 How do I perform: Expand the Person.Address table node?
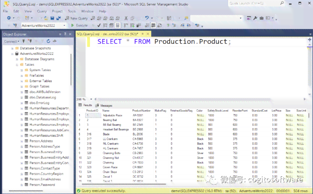(21, 141)
